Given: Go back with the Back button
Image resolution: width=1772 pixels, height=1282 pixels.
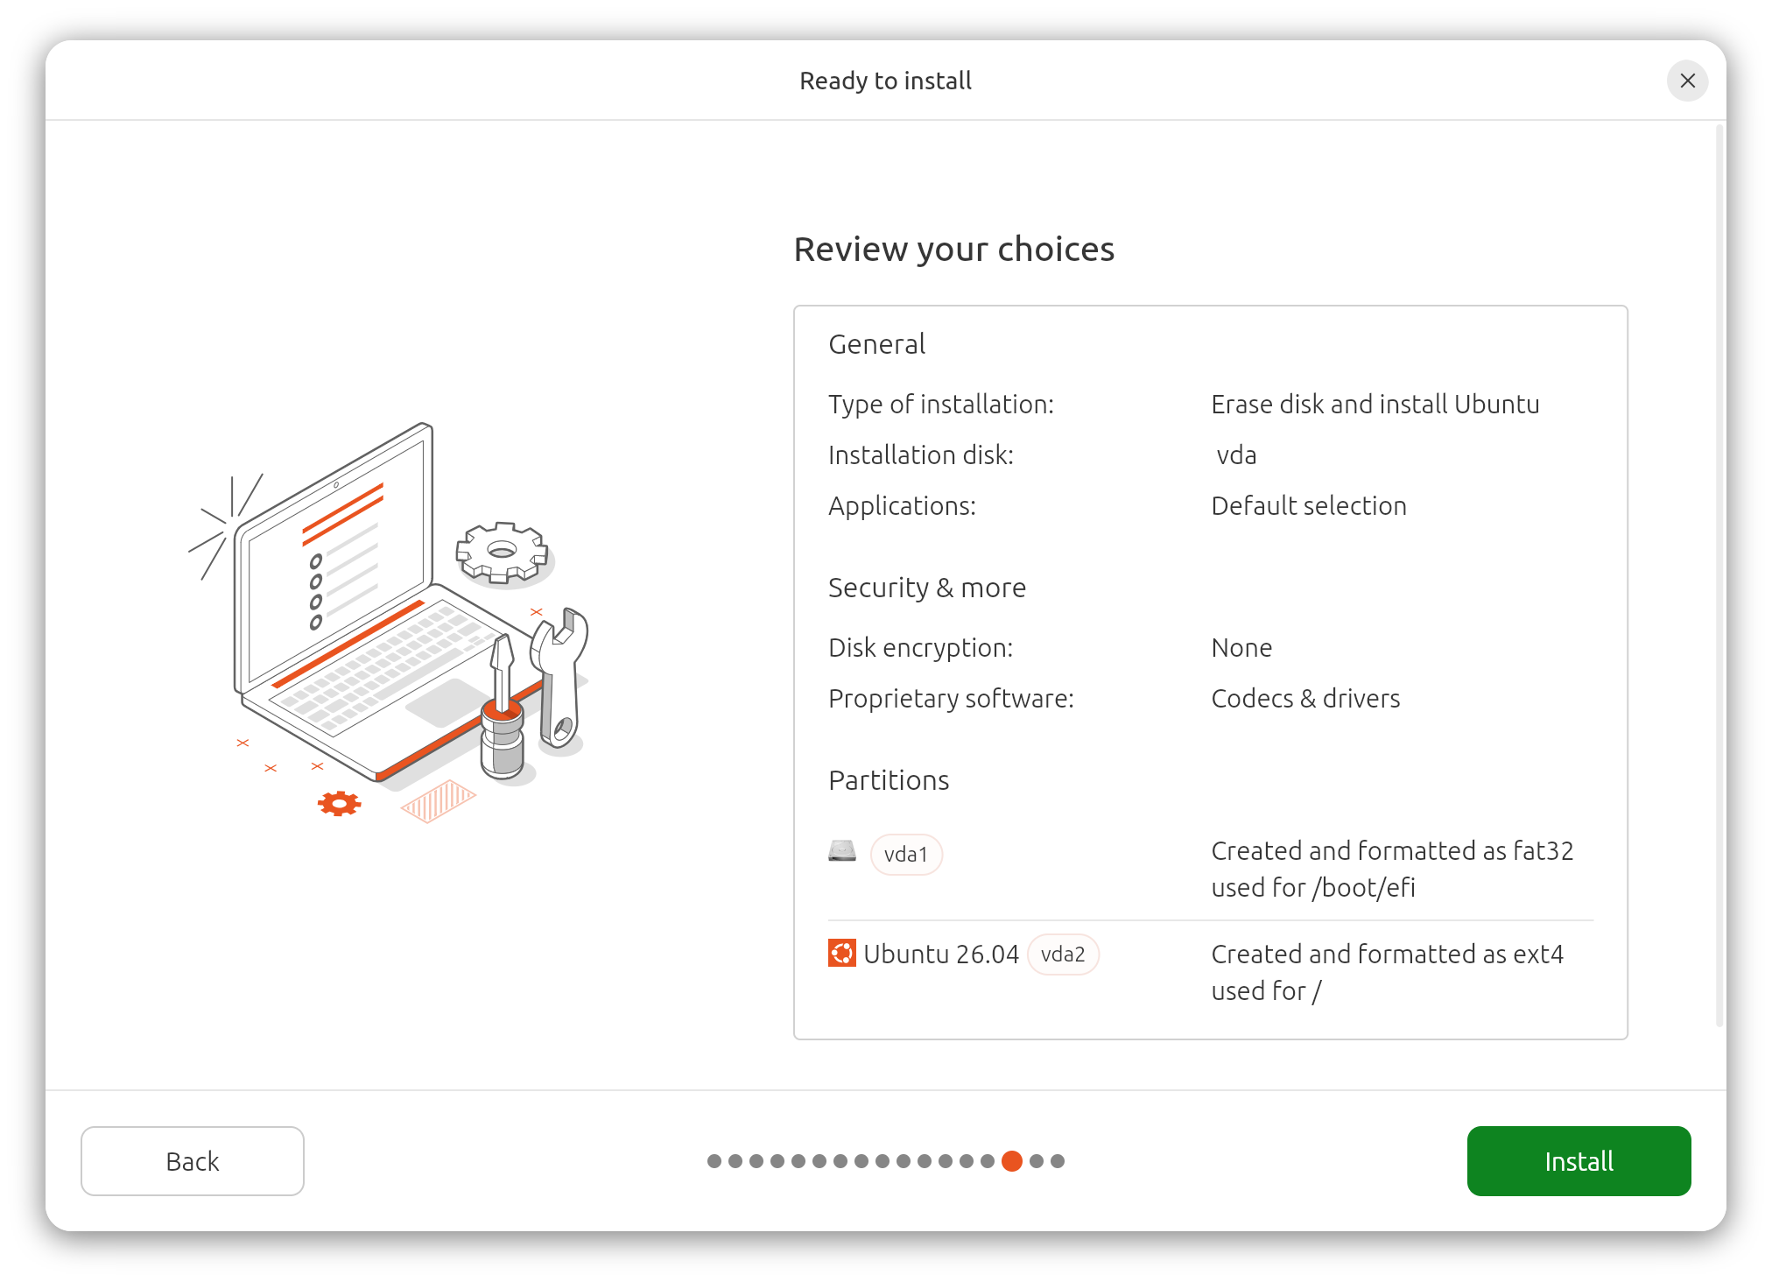Looking at the screenshot, I should [x=193, y=1160].
